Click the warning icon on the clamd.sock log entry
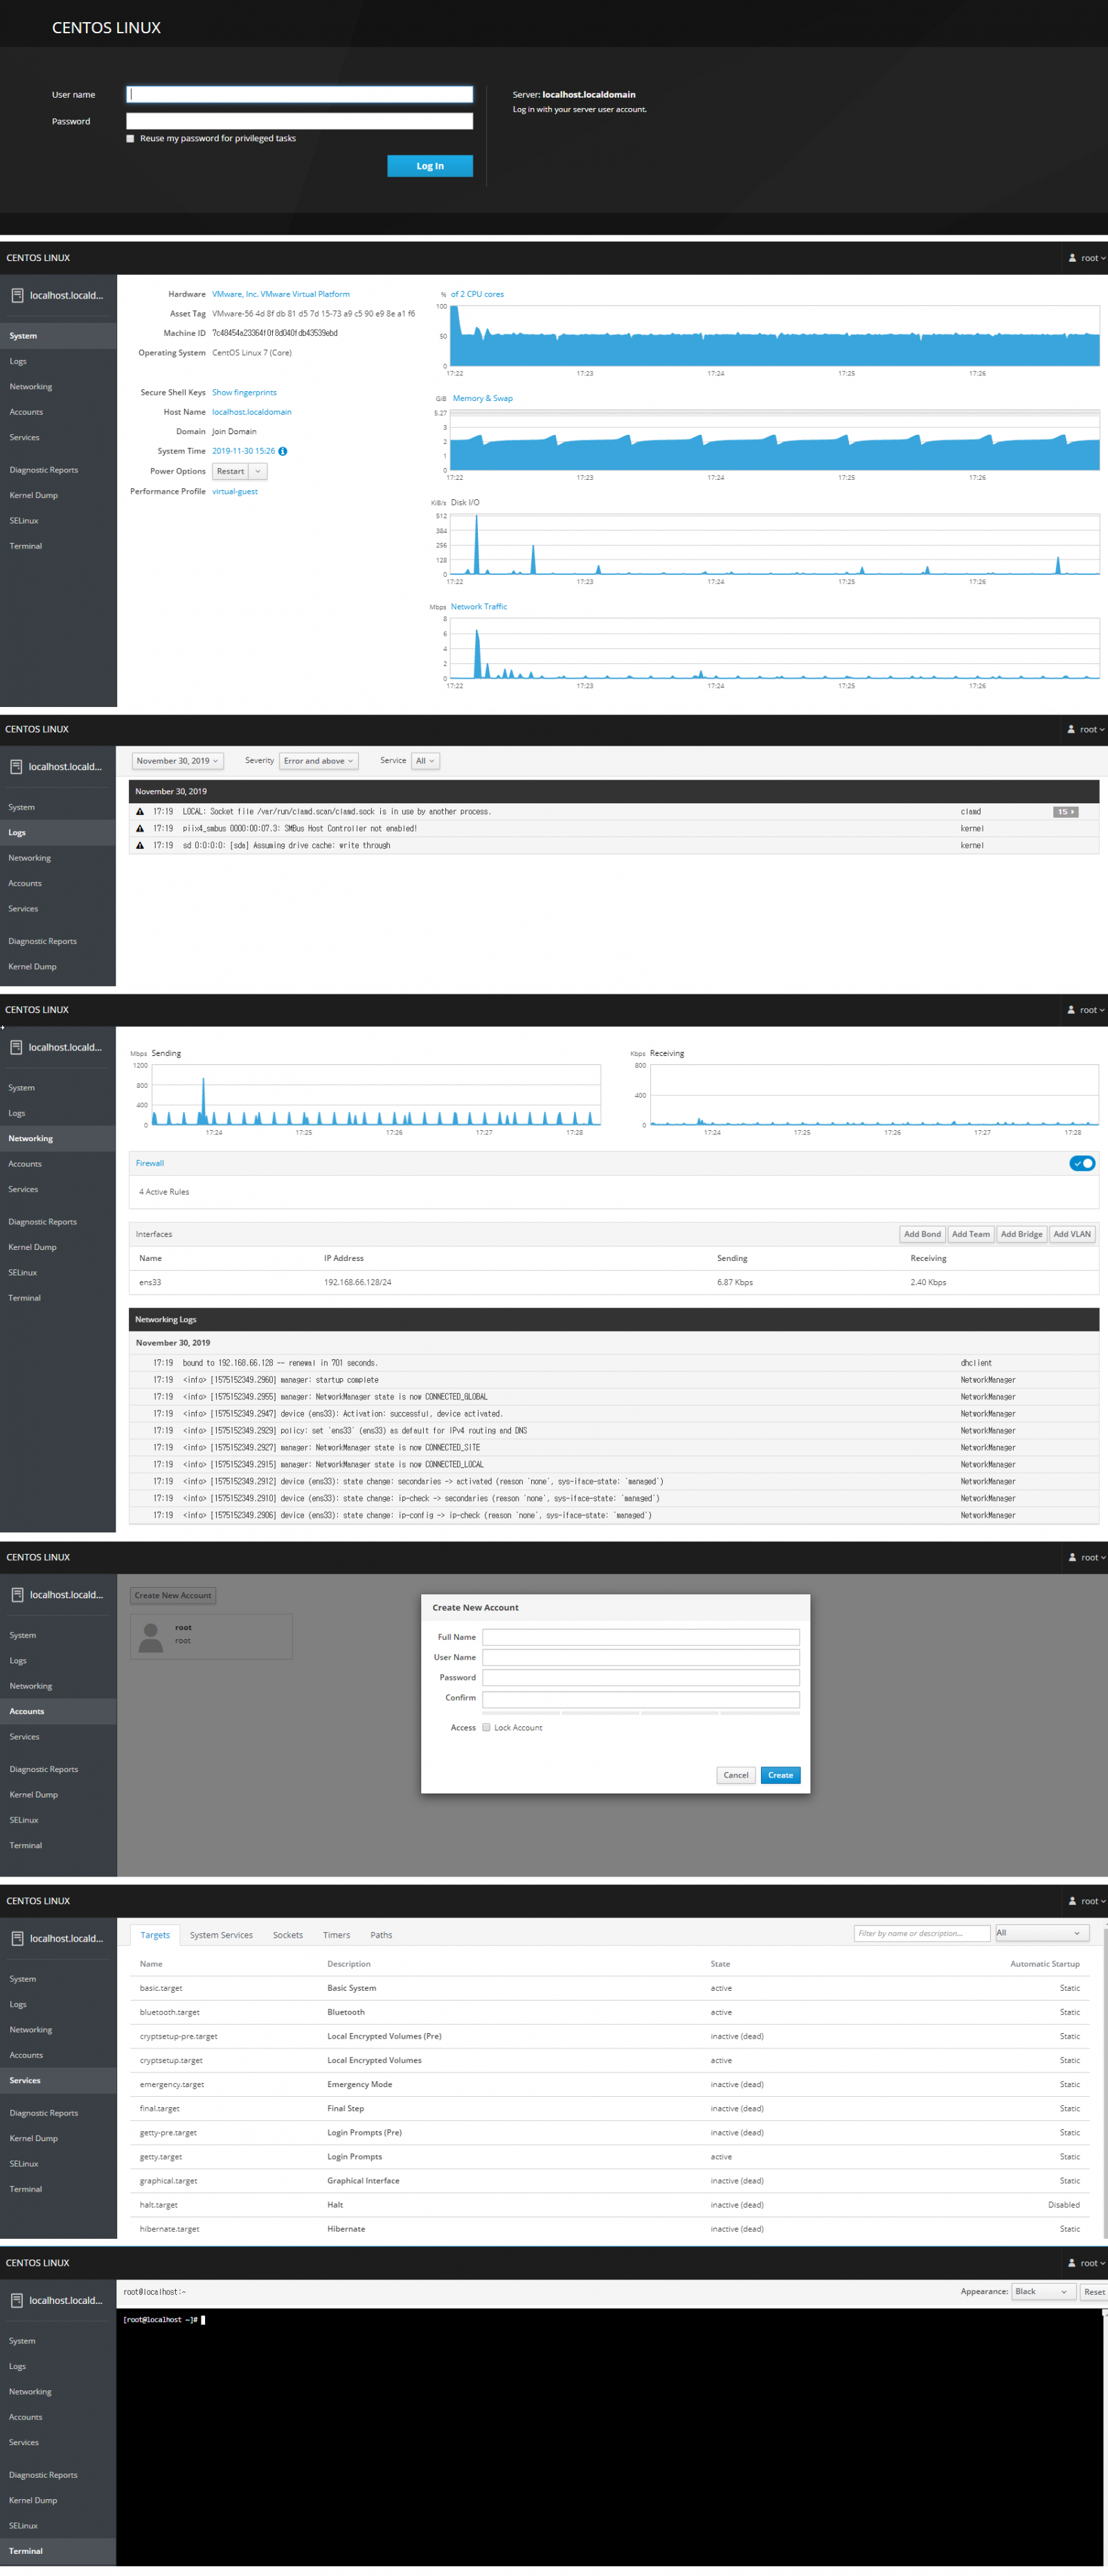This screenshot has height=2576, width=1108. tap(140, 812)
